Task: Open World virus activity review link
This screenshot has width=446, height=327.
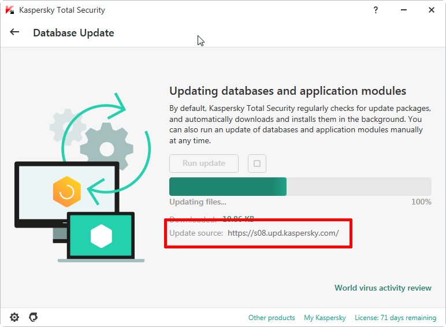Action: click(383, 288)
